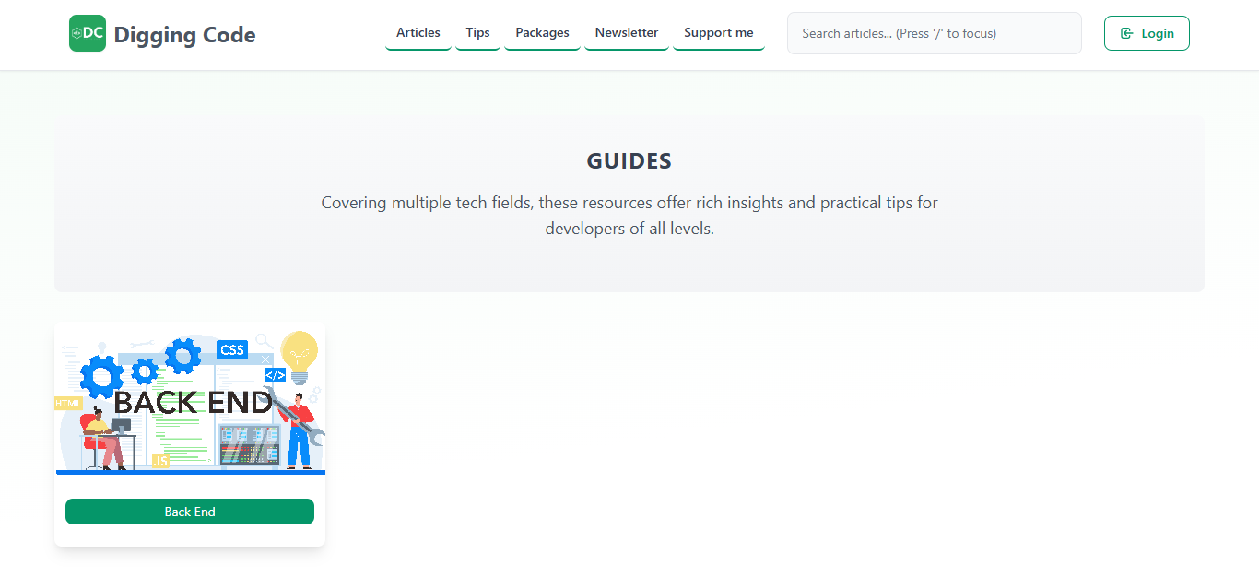Screen dimensions: 1259x577
Task: Click the blue code brackets icon on the card
Action: click(275, 374)
